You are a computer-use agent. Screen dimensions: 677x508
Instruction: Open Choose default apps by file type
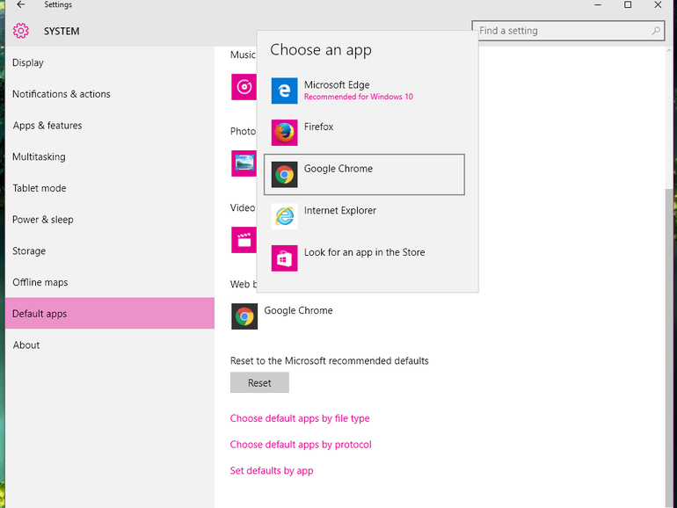[300, 418]
